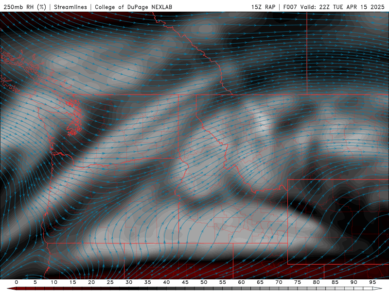This screenshot has height=291, width=389.
Task: Click the '50' colorbar label
Action: tap(204, 282)
